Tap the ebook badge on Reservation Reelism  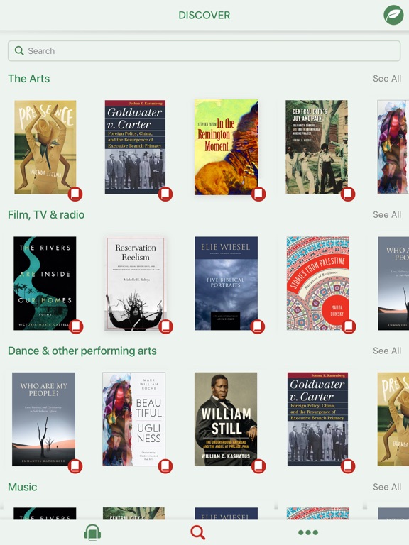pos(165,326)
